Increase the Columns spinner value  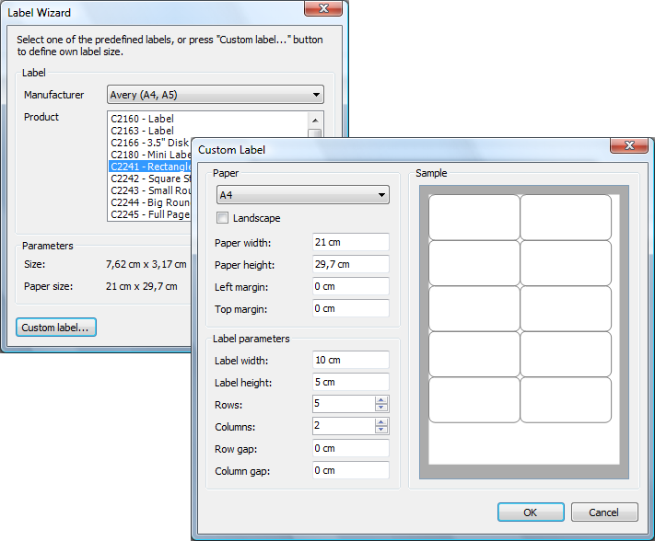click(x=381, y=422)
